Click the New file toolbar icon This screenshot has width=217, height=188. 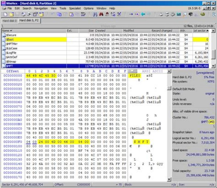[x=5, y=14]
